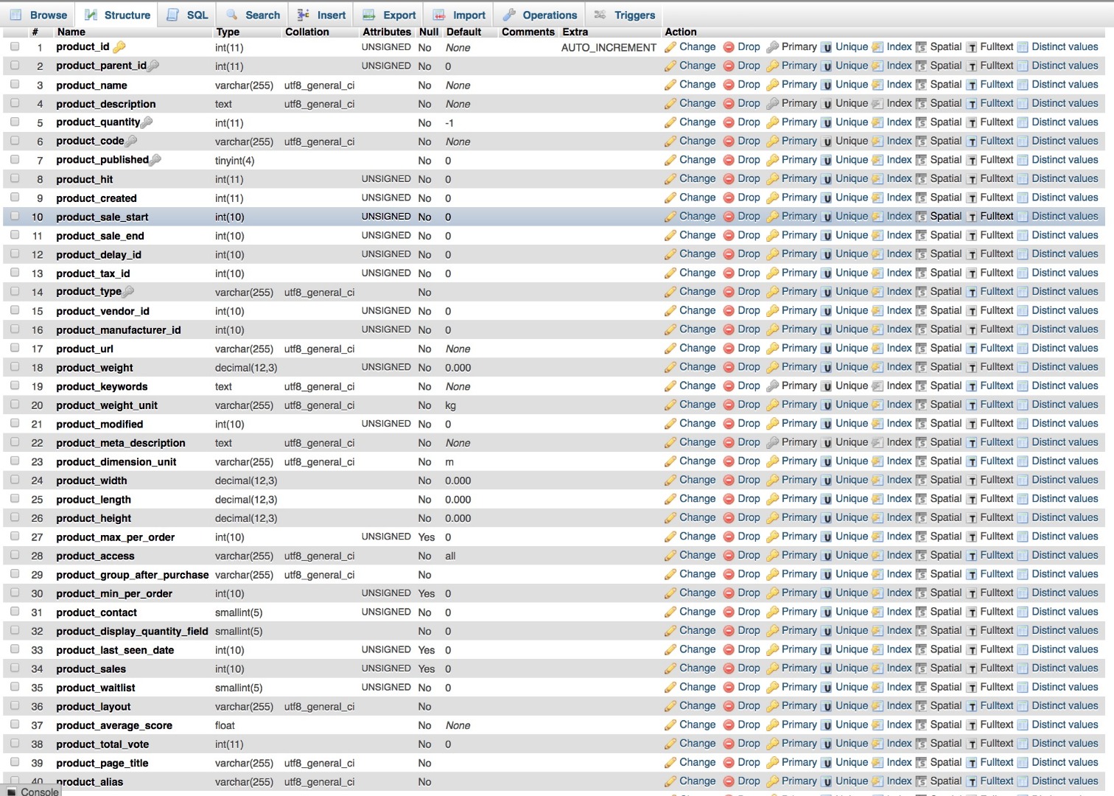
Task: Tick the checkbox for product_sale_start
Action: 15,216
